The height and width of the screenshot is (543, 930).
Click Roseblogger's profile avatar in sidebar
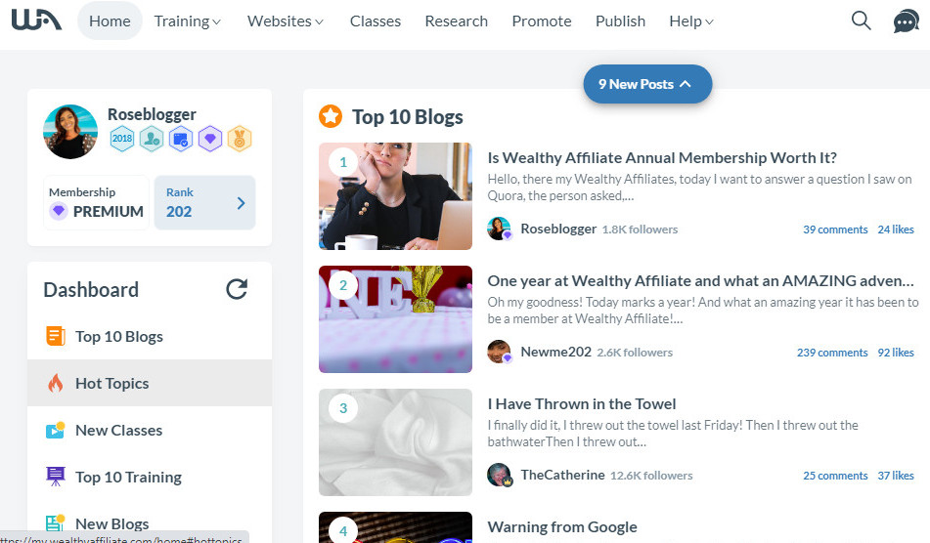[70, 132]
